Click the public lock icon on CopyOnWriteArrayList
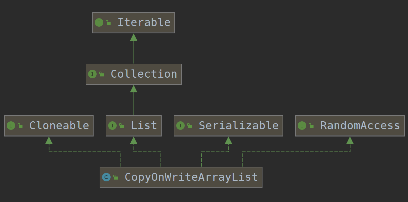The height and width of the screenshot is (202, 408). 115,177
